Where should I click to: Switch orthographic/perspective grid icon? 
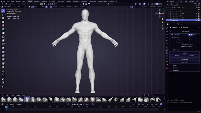pyautogui.click(x=163, y=29)
